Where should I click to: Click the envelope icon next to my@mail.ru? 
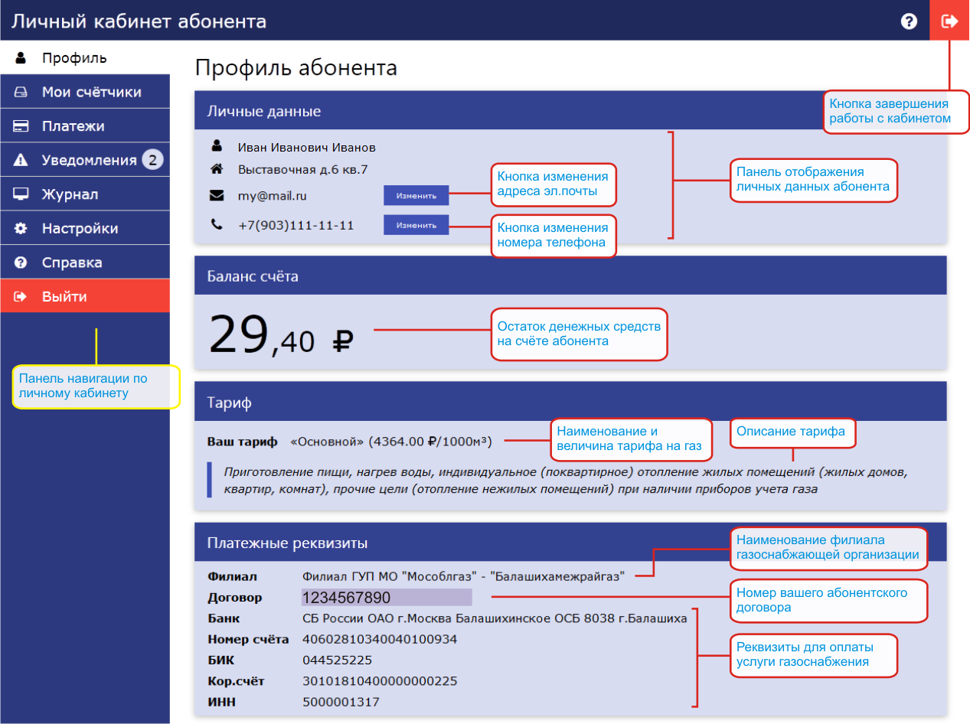click(x=217, y=196)
